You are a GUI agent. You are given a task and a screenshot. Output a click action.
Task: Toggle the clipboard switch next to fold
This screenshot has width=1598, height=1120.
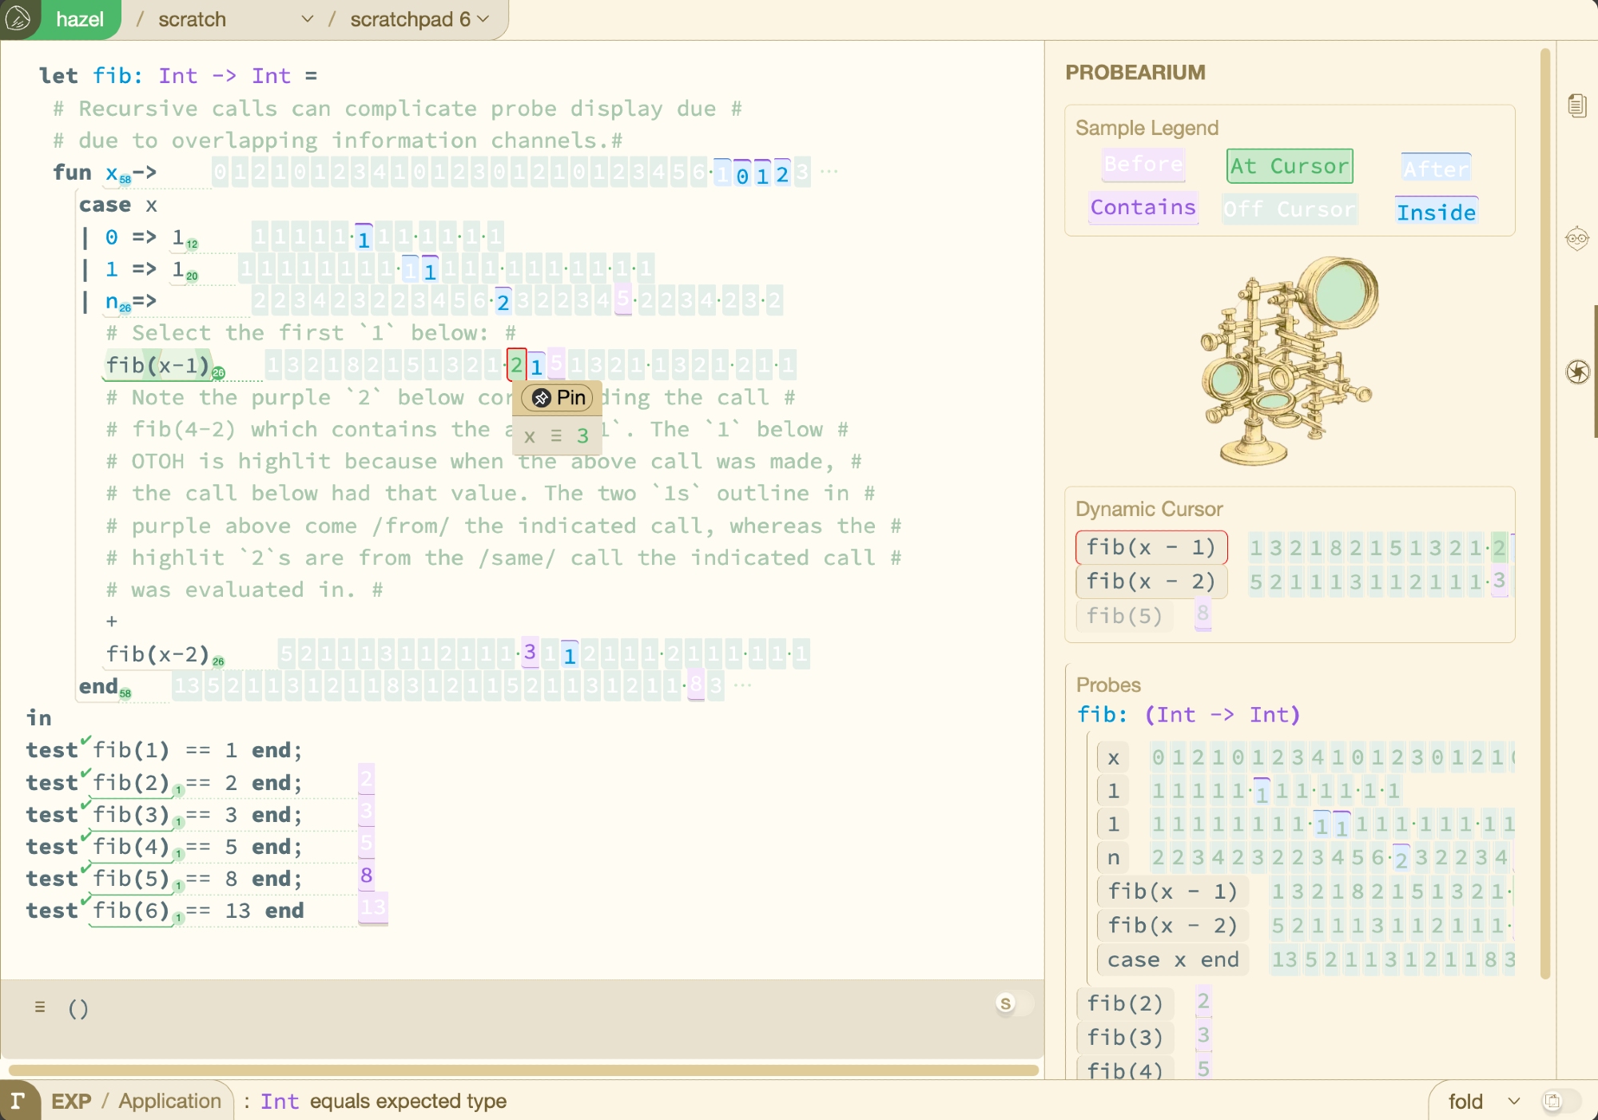(1558, 1101)
